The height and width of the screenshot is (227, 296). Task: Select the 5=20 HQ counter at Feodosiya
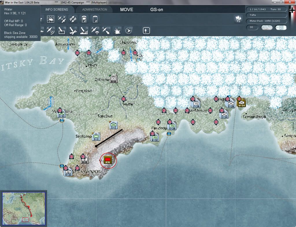click(172, 126)
